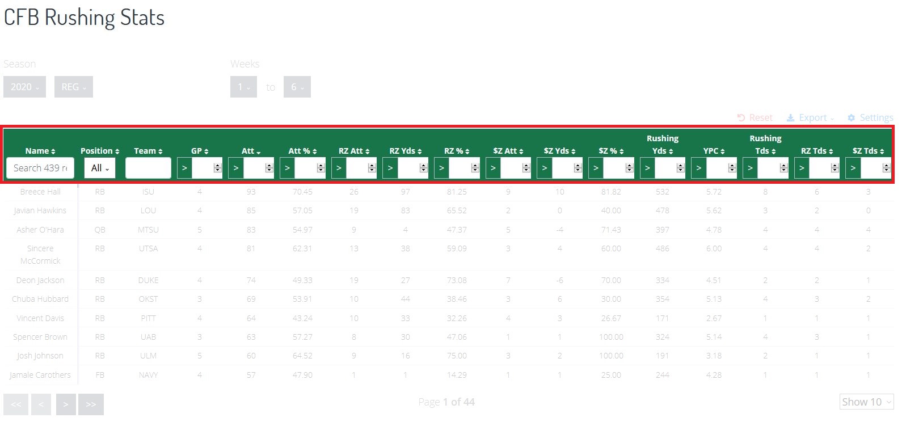Open the REG season type dropdown
The height and width of the screenshot is (426, 906).
coord(73,87)
